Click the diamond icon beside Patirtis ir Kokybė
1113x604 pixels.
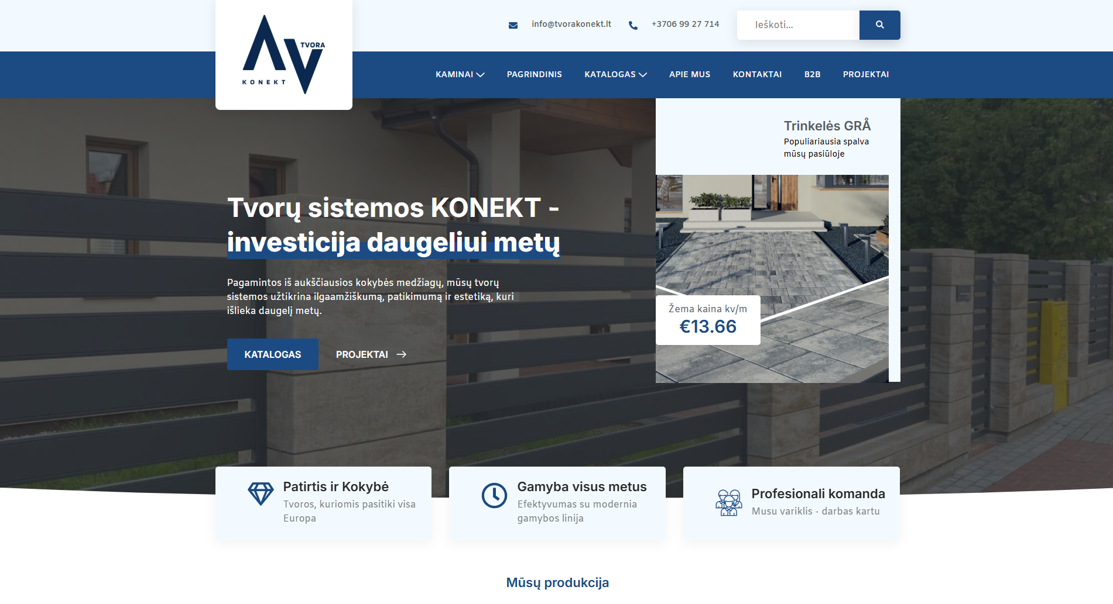tap(261, 494)
